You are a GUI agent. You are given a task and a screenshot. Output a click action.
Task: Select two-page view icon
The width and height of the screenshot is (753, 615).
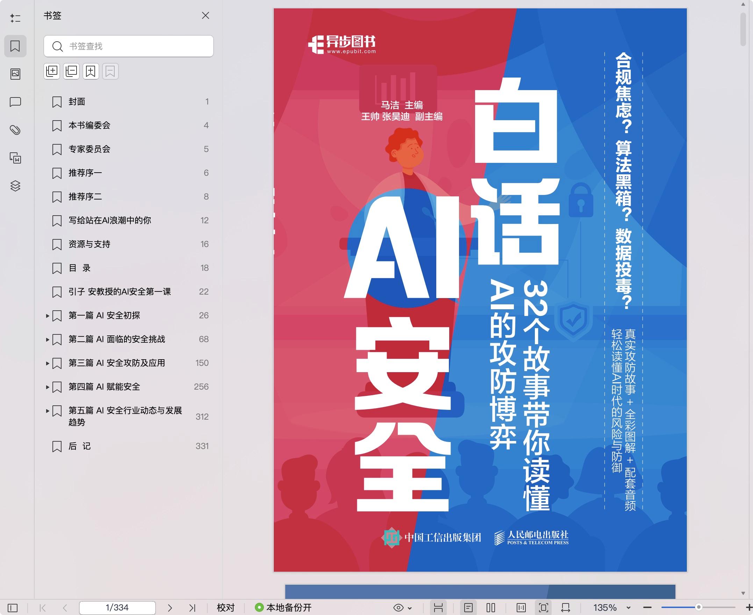click(491, 608)
